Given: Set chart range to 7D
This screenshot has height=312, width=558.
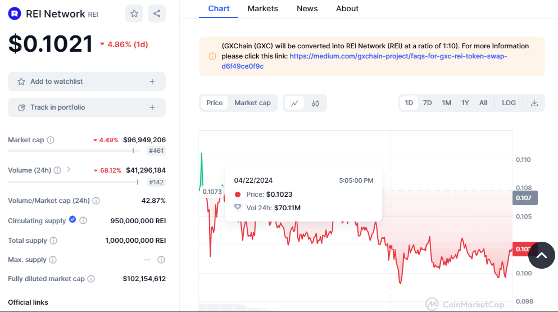Looking at the screenshot, I should click(427, 103).
